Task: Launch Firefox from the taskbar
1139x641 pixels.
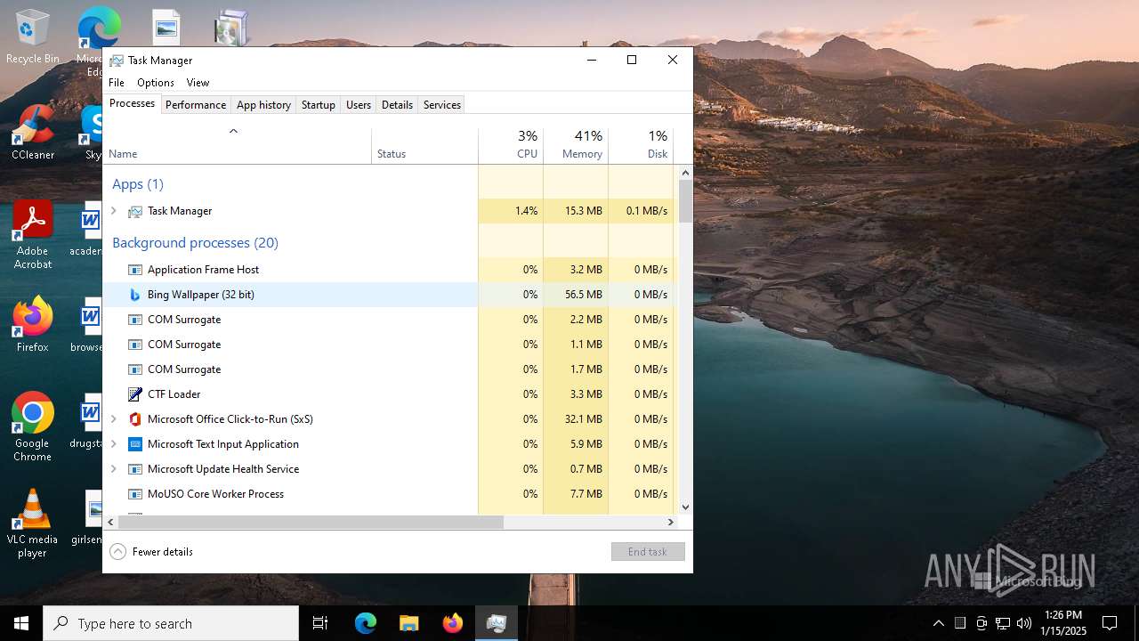Action: pyautogui.click(x=453, y=623)
